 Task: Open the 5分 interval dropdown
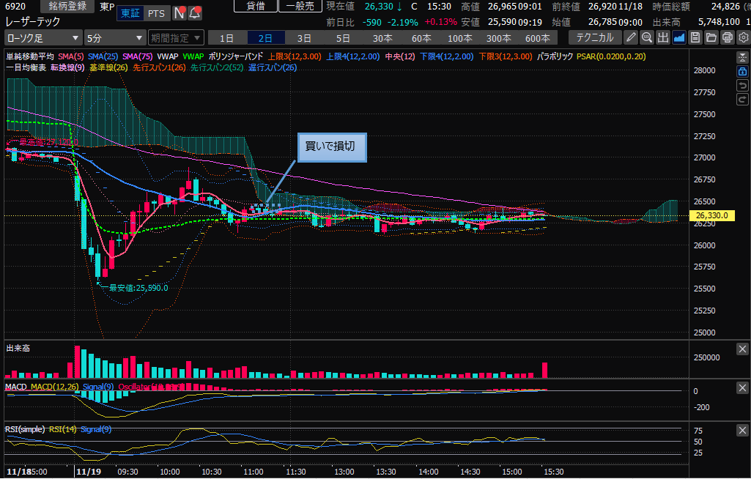(114, 37)
